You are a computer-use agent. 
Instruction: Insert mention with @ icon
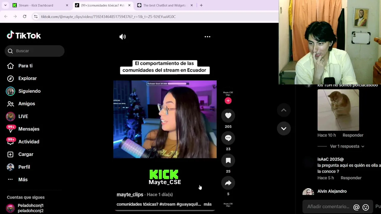pyautogui.click(x=356, y=207)
